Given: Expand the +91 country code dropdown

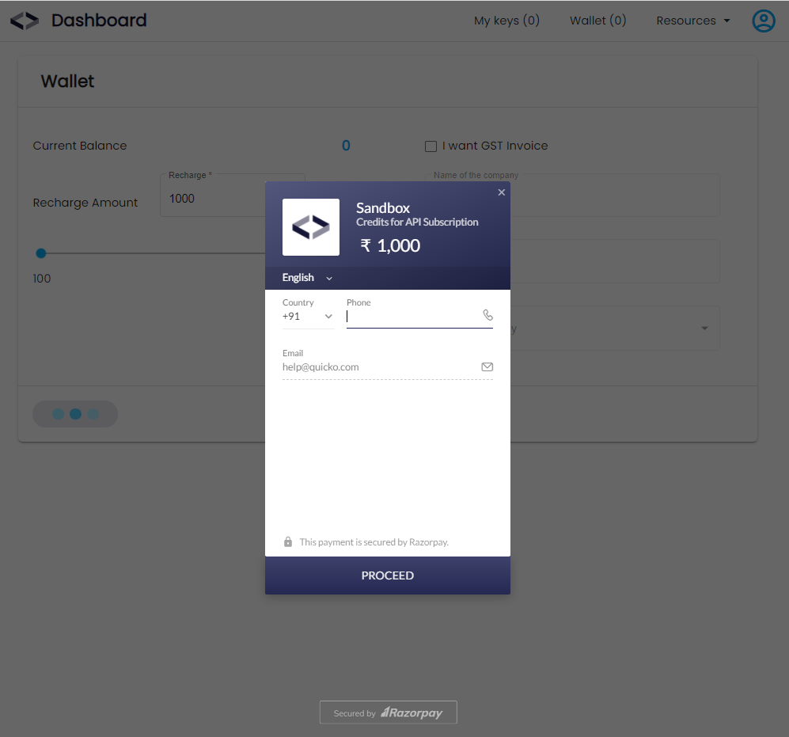Looking at the screenshot, I should pos(308,316).
